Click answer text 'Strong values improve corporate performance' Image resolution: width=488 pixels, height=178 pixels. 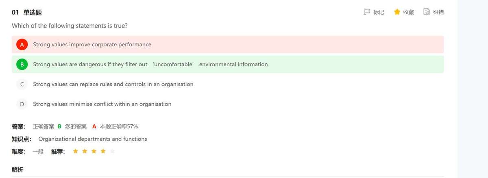(x=92, y=44)
